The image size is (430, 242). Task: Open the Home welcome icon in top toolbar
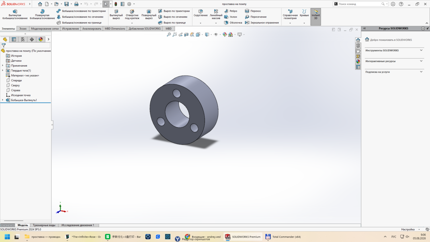[x=40, y=4]
